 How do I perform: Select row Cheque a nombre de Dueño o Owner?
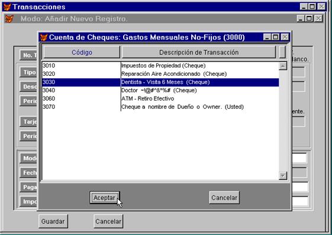(x=160, y=107)
